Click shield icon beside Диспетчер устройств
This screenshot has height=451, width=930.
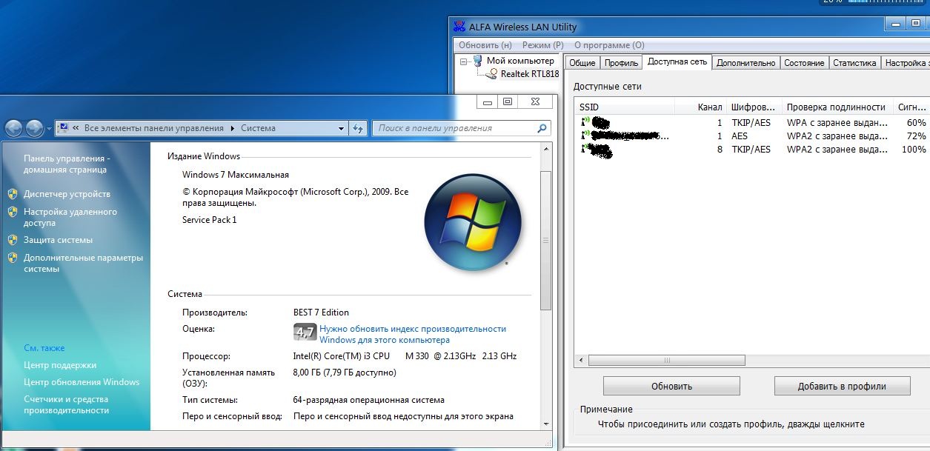12,194
